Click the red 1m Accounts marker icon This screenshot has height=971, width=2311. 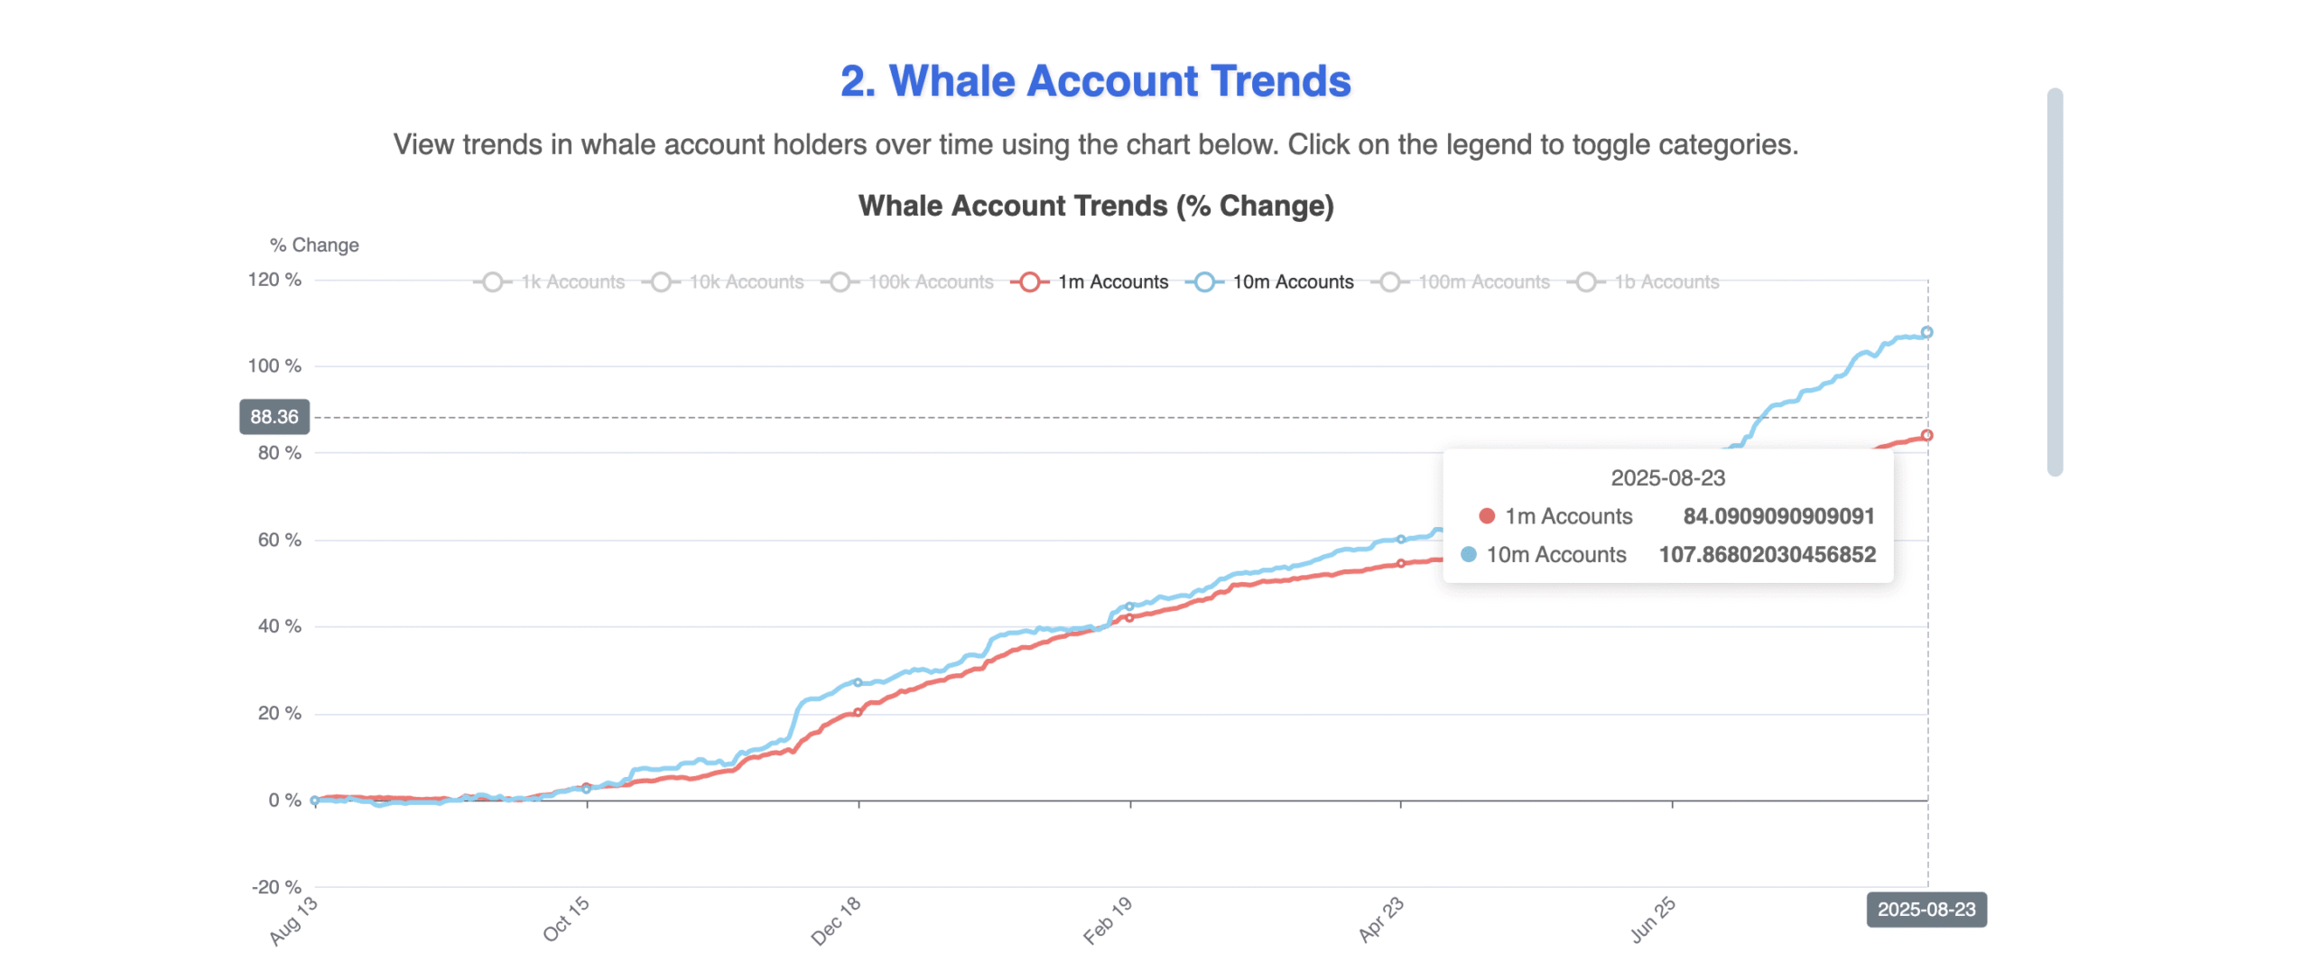tap(1028, 282)
